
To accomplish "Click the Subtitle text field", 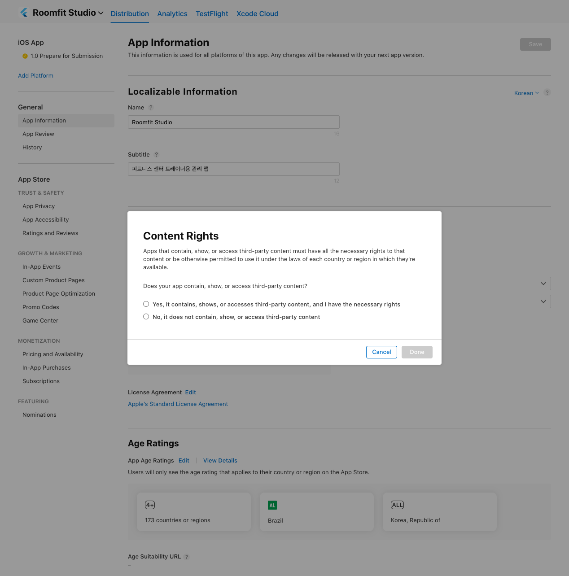I will point(233,169).
